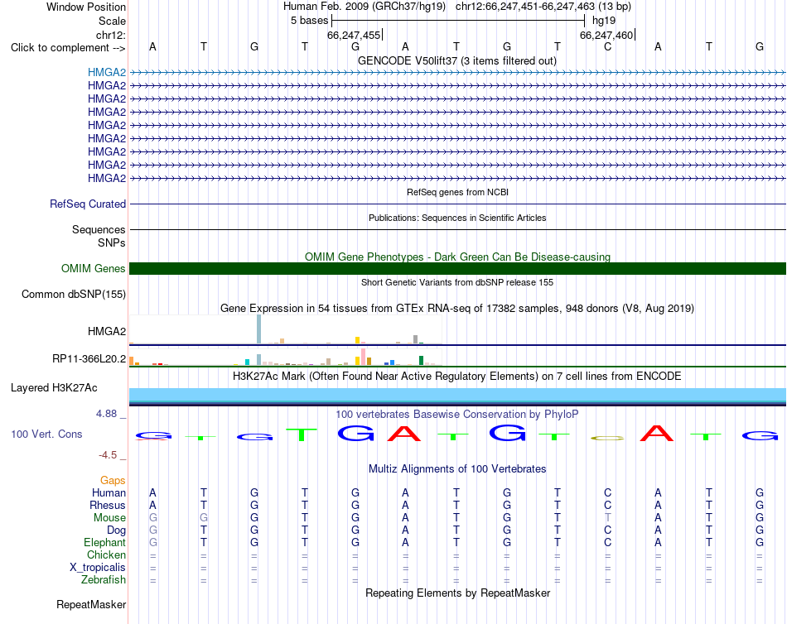Open the first light-blue HMGA2 transcript label
787x624 pixels.
point(106,72)
